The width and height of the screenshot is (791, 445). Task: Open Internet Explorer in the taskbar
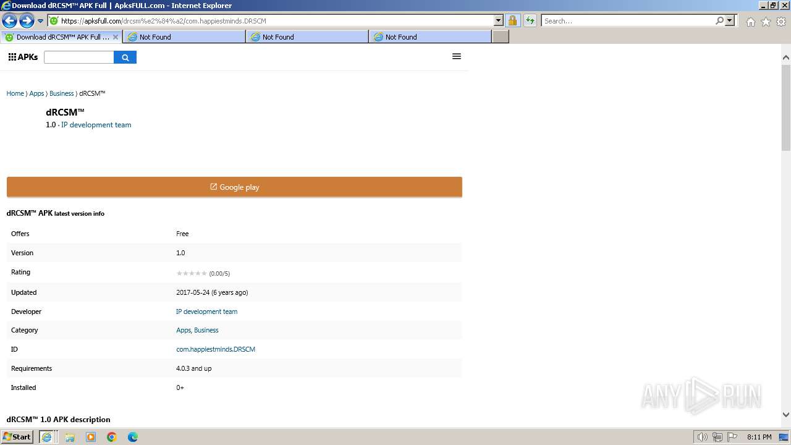[46, 437]
